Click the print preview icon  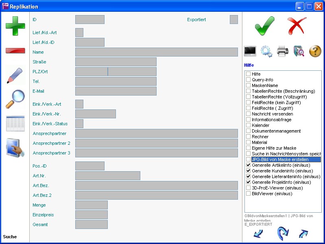click(299, 51)
